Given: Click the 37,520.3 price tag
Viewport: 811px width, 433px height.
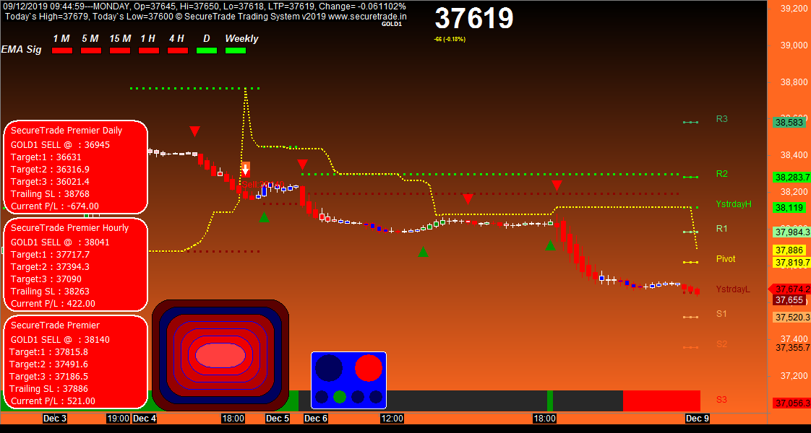Looking at the screenshot, I should pyautogui.click(x=791, y=318).
